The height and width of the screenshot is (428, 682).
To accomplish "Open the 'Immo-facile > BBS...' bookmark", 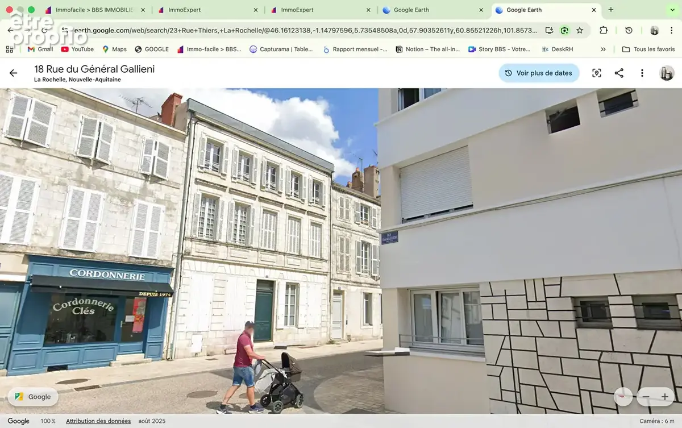I will coord(209,49).
